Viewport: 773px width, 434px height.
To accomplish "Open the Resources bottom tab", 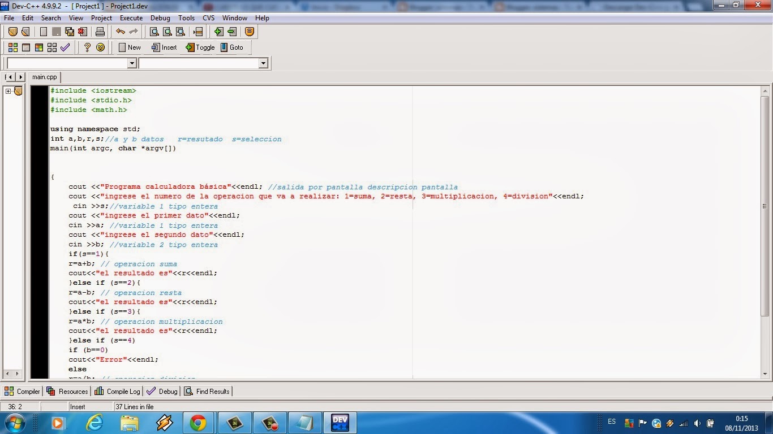I will 67,391.
